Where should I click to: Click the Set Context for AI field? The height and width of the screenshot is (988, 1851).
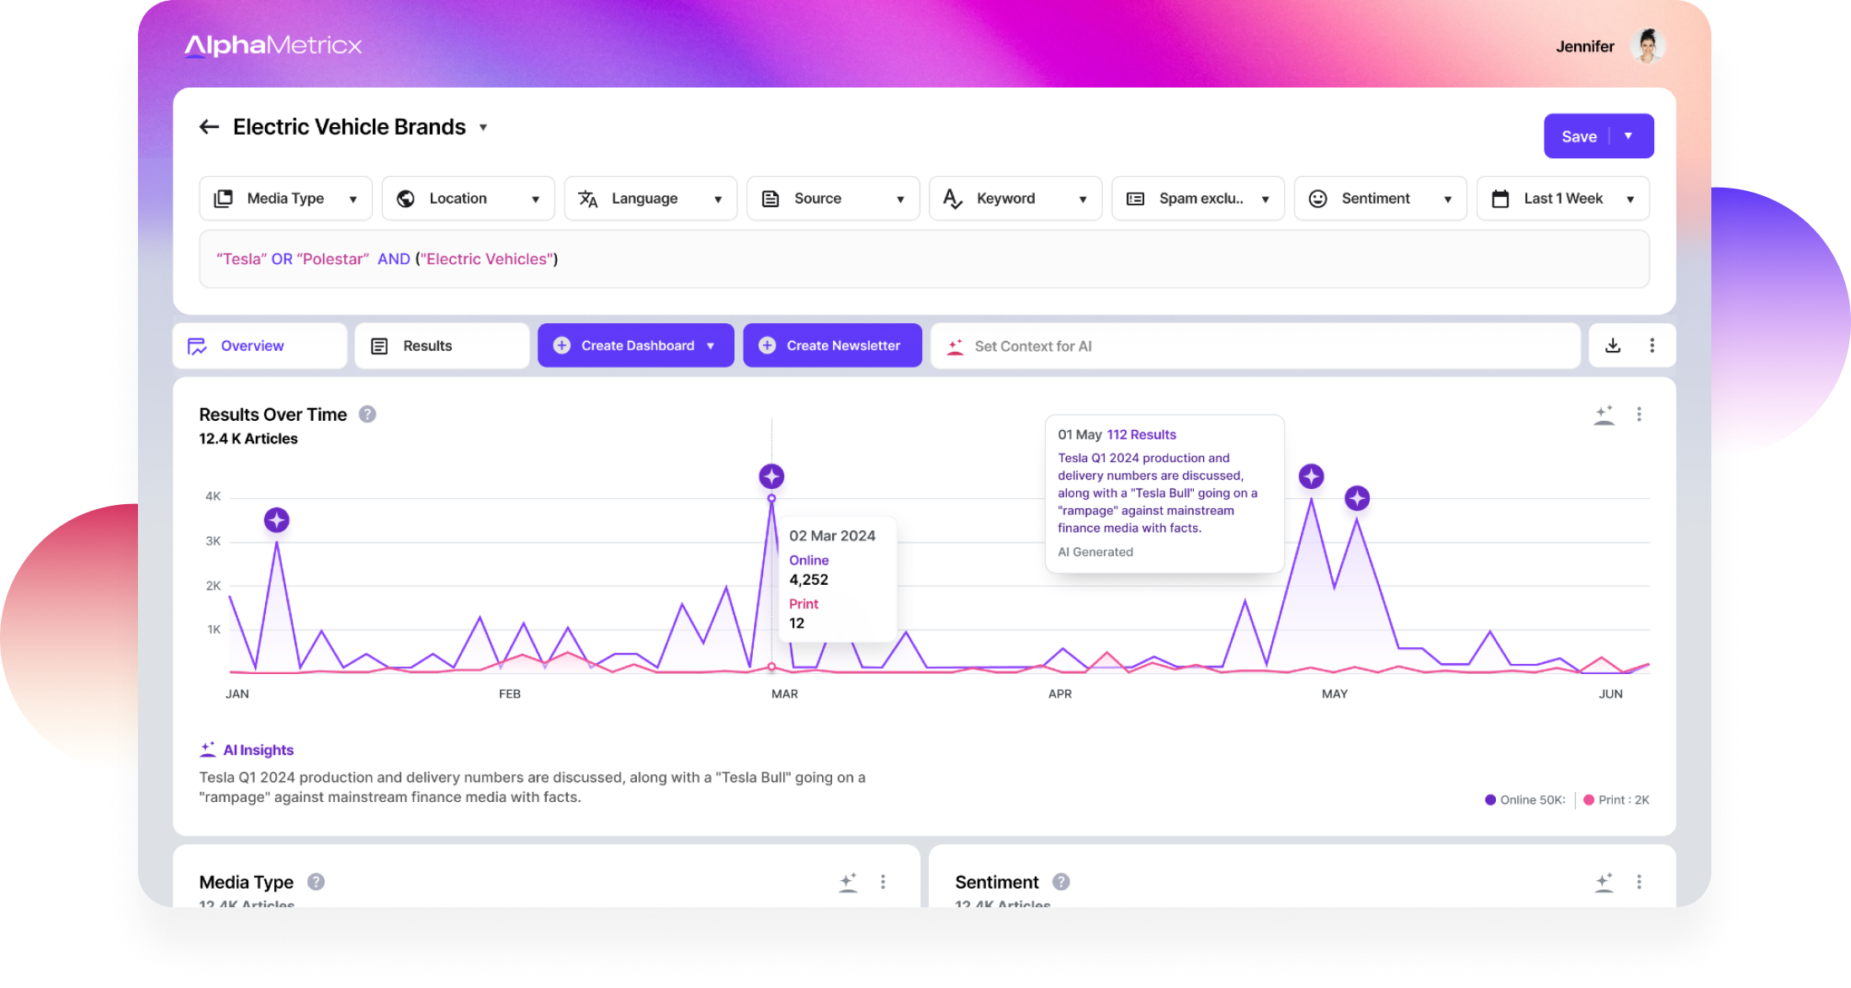(x=1255, y=346)
